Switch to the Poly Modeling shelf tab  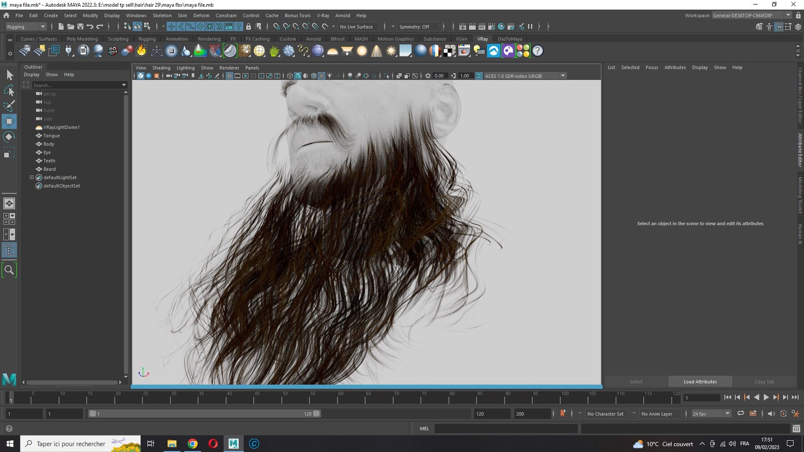tap(82, 39)
